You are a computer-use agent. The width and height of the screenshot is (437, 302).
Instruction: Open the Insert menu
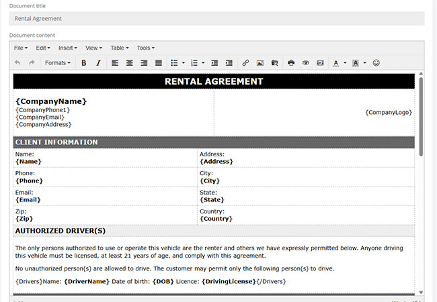point(67,48)
